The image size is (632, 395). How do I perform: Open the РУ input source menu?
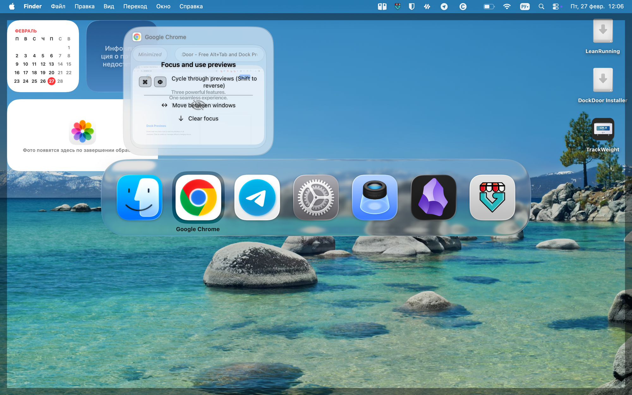(525, 7)
